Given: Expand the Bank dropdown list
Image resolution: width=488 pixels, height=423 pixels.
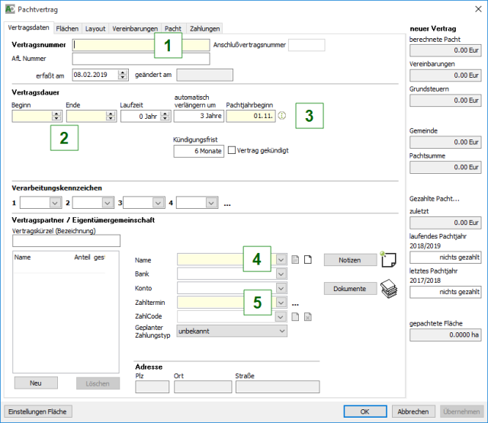Looking at the screenshot, I should click(x=282, y=274).
